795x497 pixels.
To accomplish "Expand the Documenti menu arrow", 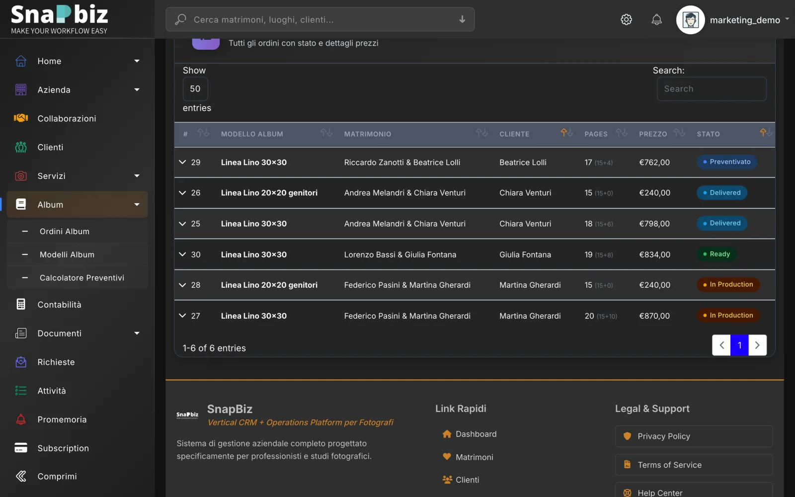I will (137, 333).
